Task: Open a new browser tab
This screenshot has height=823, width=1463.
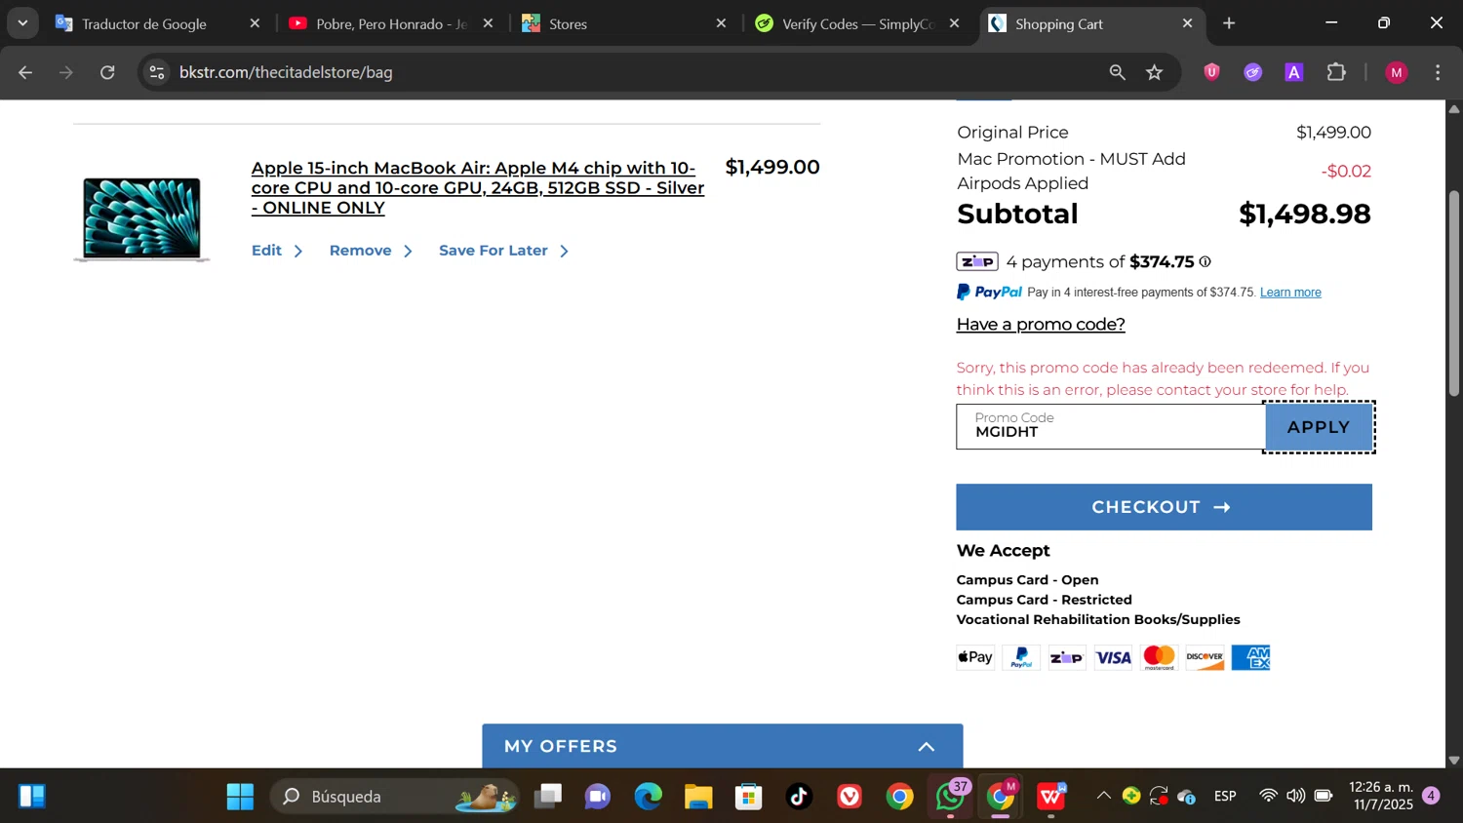Action: coord(1229,23)
